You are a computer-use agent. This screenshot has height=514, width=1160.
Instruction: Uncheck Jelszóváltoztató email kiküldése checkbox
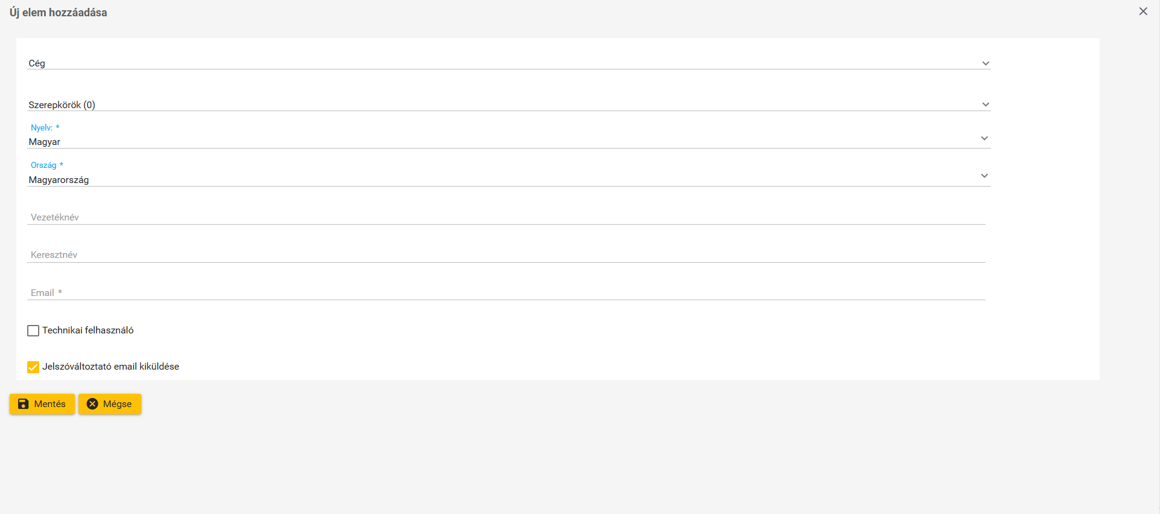(33, 367)
